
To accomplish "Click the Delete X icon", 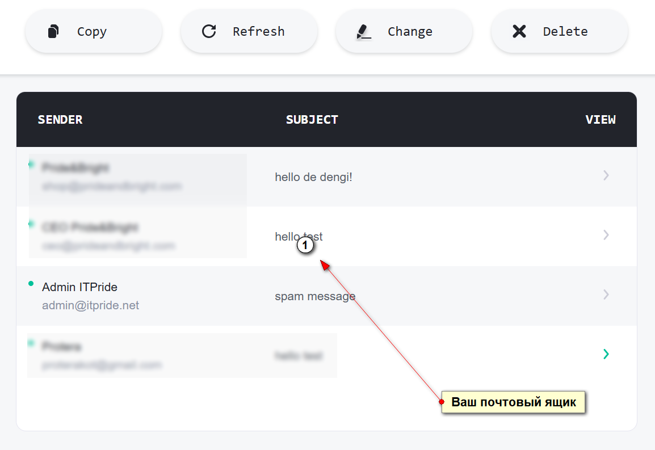I will pos(519,31).
